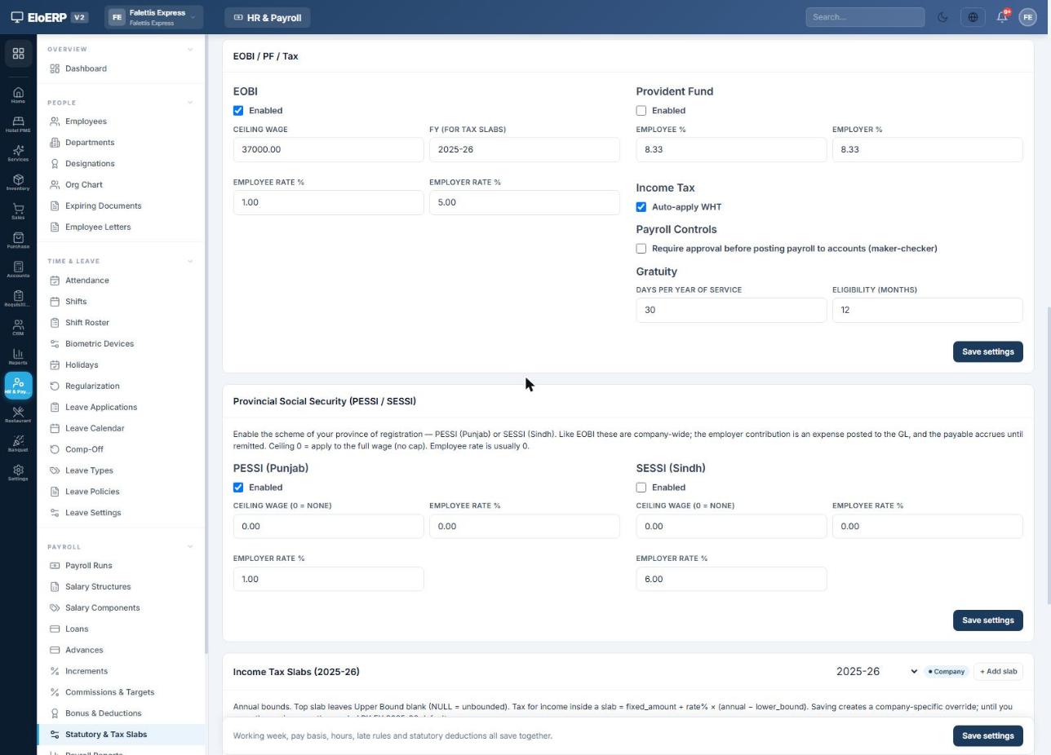Image resolution: width=1051 pixels, height=755 pixels.
Task: Open the Inventory module icon
Action: pos(18,183)
